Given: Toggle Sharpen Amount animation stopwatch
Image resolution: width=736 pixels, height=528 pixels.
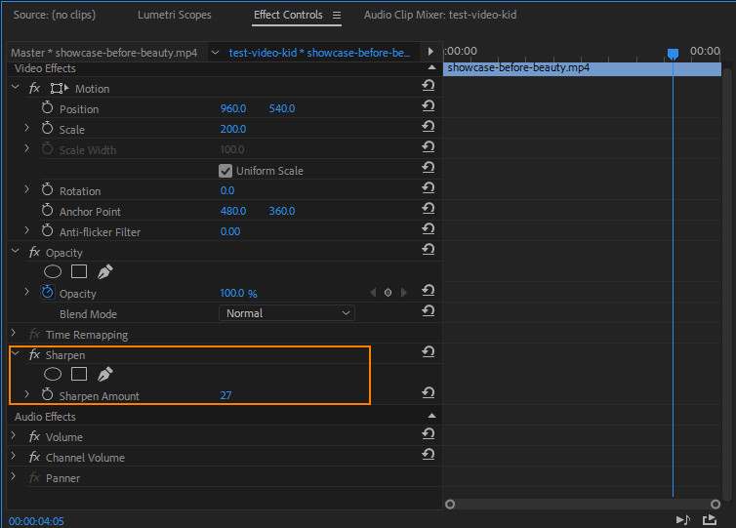Looking at the screenshot, I should point(48,394).
